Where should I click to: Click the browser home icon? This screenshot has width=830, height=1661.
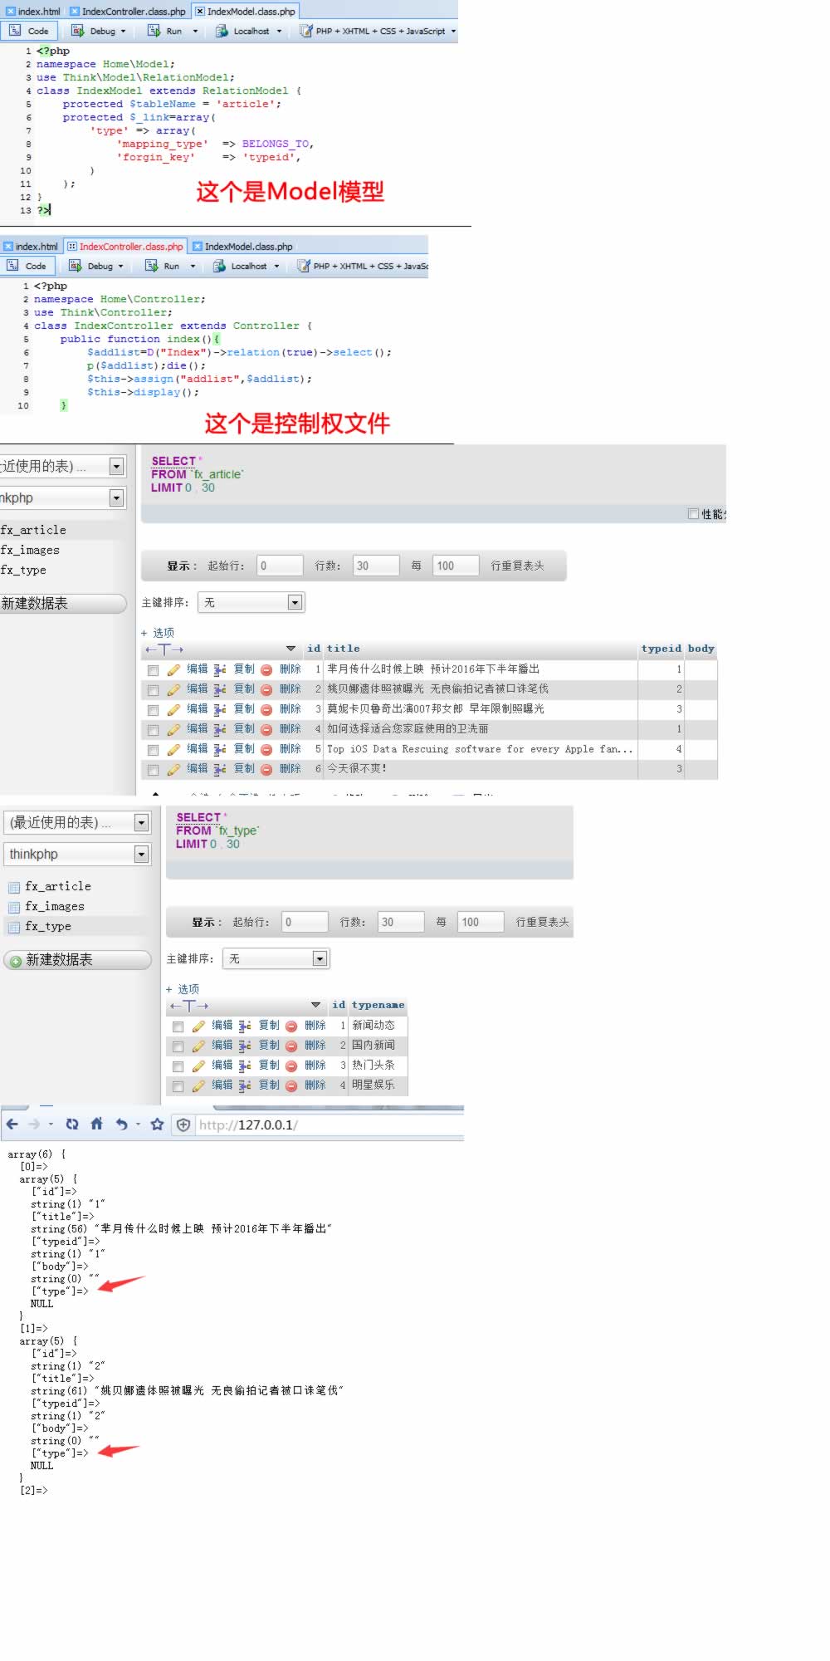[96, 1124]
